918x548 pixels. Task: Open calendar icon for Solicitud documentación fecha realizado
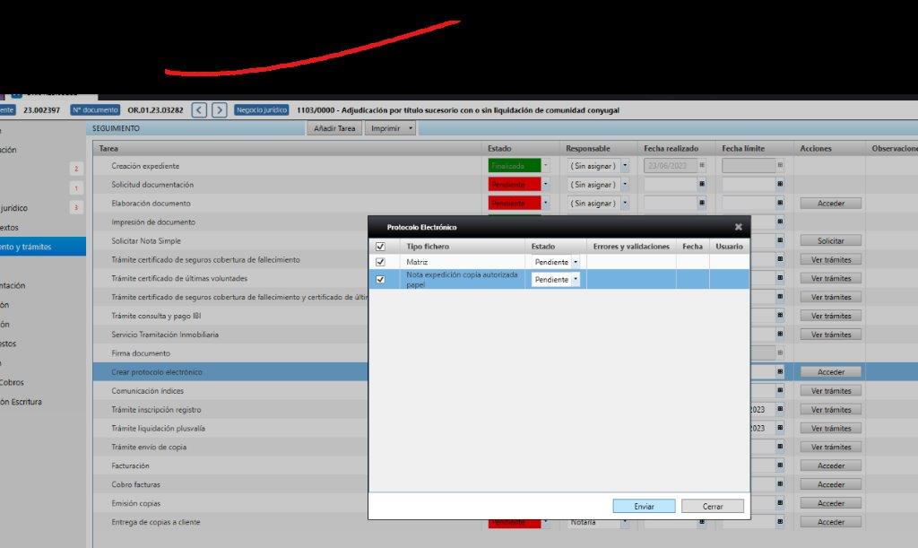702,185
